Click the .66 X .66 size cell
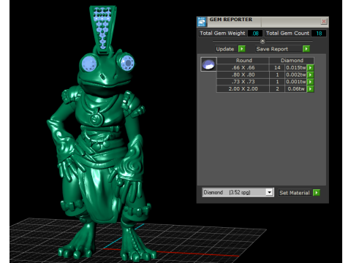Image resolution: width=351 pixels, height=263 pixels. [x=243, y=68]
